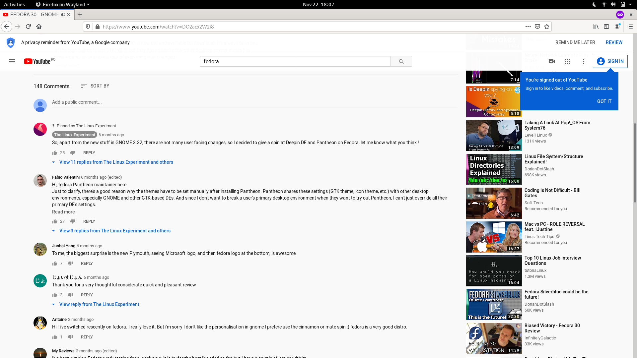
Task: Like Antoine's comment
Action: point(55,337)
